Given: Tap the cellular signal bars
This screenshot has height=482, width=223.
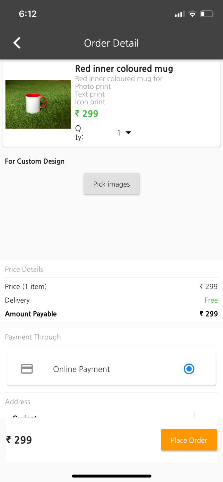Looking at the screenshot, I should (179, 14).
